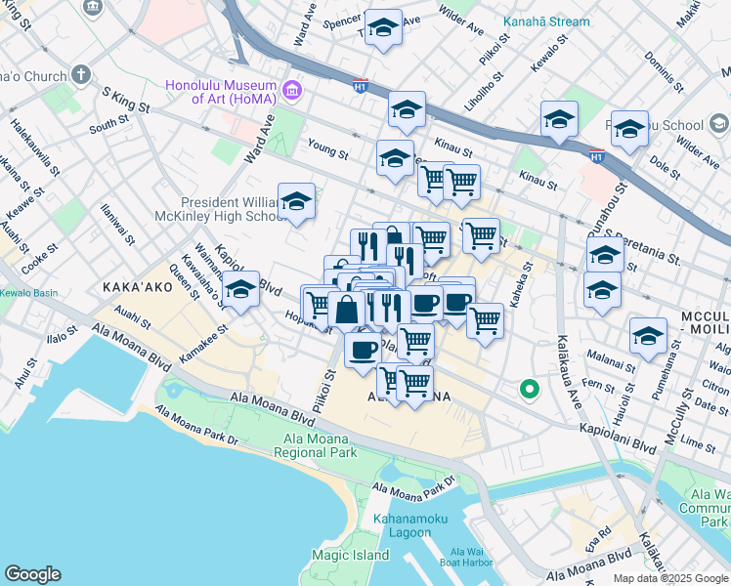Open the front cart marker on Ala Moana label

tap(415, 385)
